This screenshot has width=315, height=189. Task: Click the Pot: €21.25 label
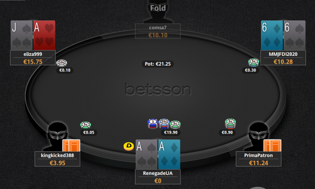158,64
